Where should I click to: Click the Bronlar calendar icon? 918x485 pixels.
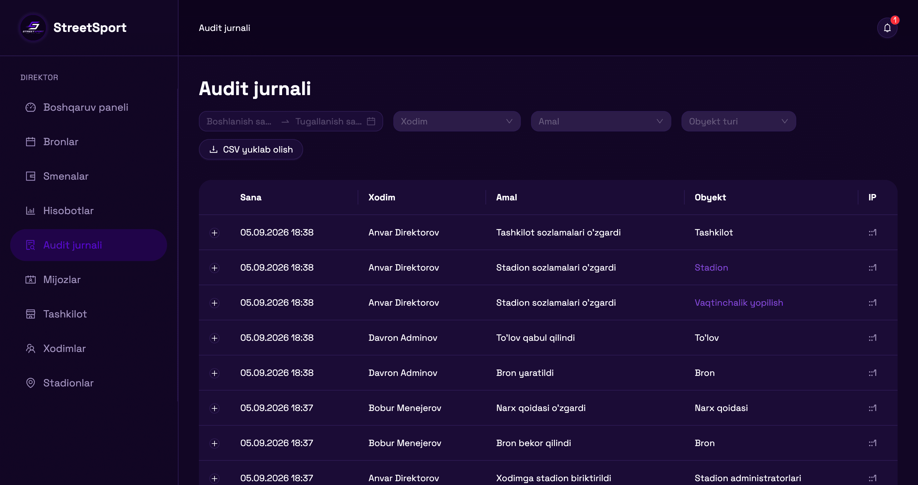click(x=31, y=142)
